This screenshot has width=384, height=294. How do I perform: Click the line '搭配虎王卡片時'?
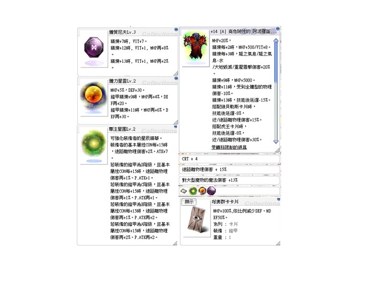click(x=229, y=127)
